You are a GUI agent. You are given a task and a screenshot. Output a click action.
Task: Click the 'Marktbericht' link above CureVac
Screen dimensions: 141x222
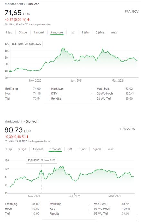(x=14, y=4)
